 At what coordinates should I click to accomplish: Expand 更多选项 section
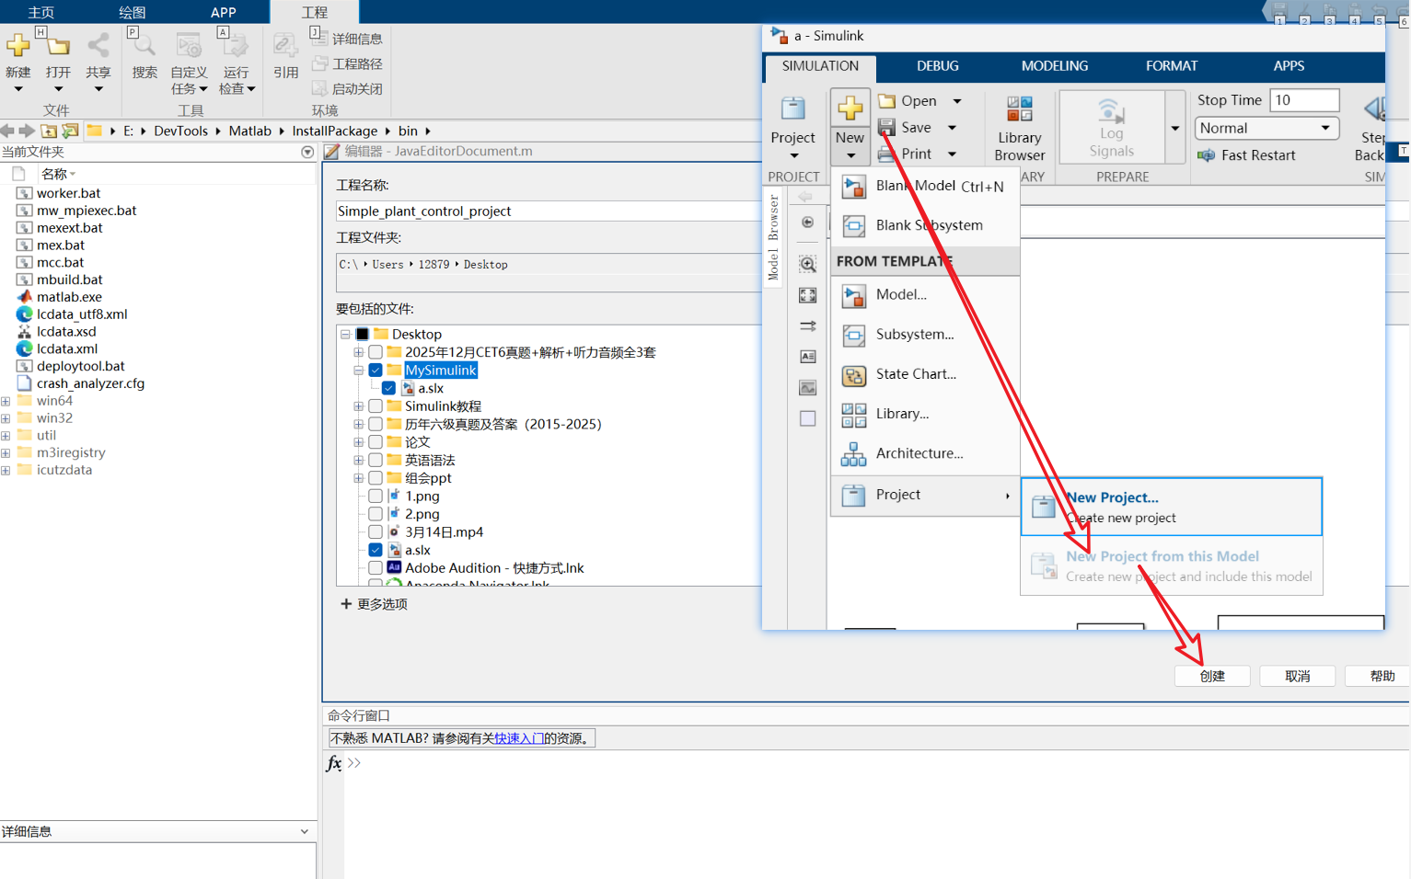[374, 603]
